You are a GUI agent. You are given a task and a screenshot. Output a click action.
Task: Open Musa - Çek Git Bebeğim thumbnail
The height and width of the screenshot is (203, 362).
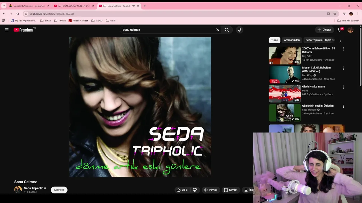[x=285, y=75]
